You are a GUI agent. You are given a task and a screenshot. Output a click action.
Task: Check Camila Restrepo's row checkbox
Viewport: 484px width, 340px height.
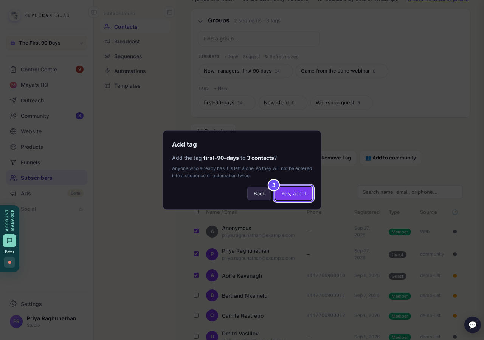[196, 315]
